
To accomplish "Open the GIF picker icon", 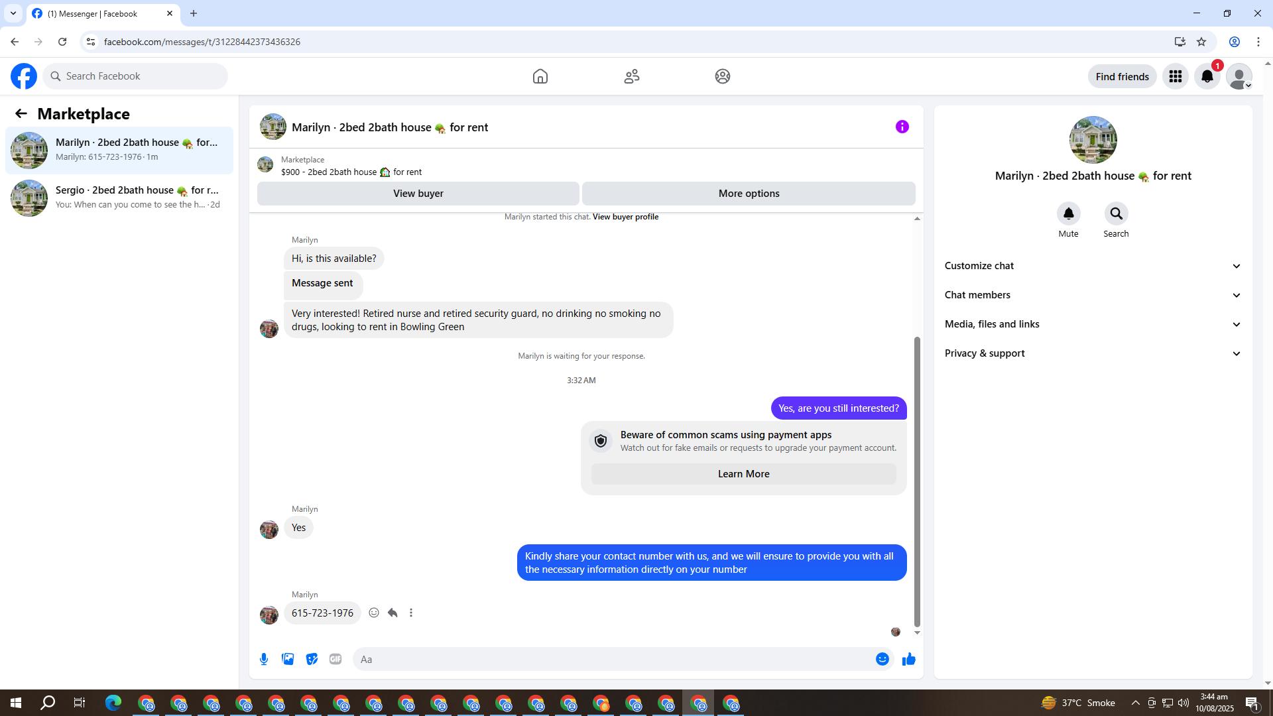I will click(335, 659).
